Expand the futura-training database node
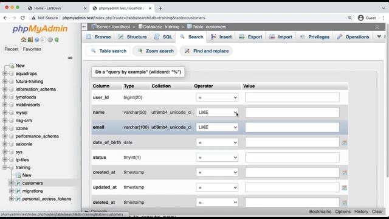Image resolution: width=389 pixels, height=219 pixels. (x=5, y=81)
